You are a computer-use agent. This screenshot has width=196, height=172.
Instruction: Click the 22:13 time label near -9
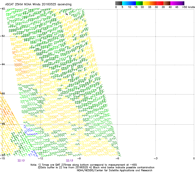pyautogui.click(x=69, y=161)
